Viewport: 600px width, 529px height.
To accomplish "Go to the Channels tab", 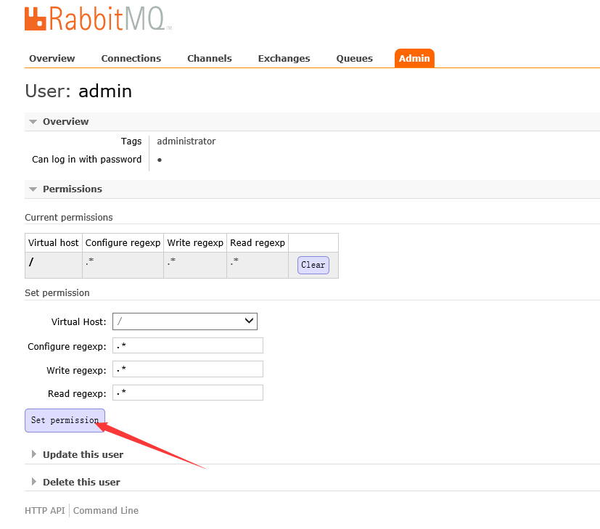I will coord(210,59).
